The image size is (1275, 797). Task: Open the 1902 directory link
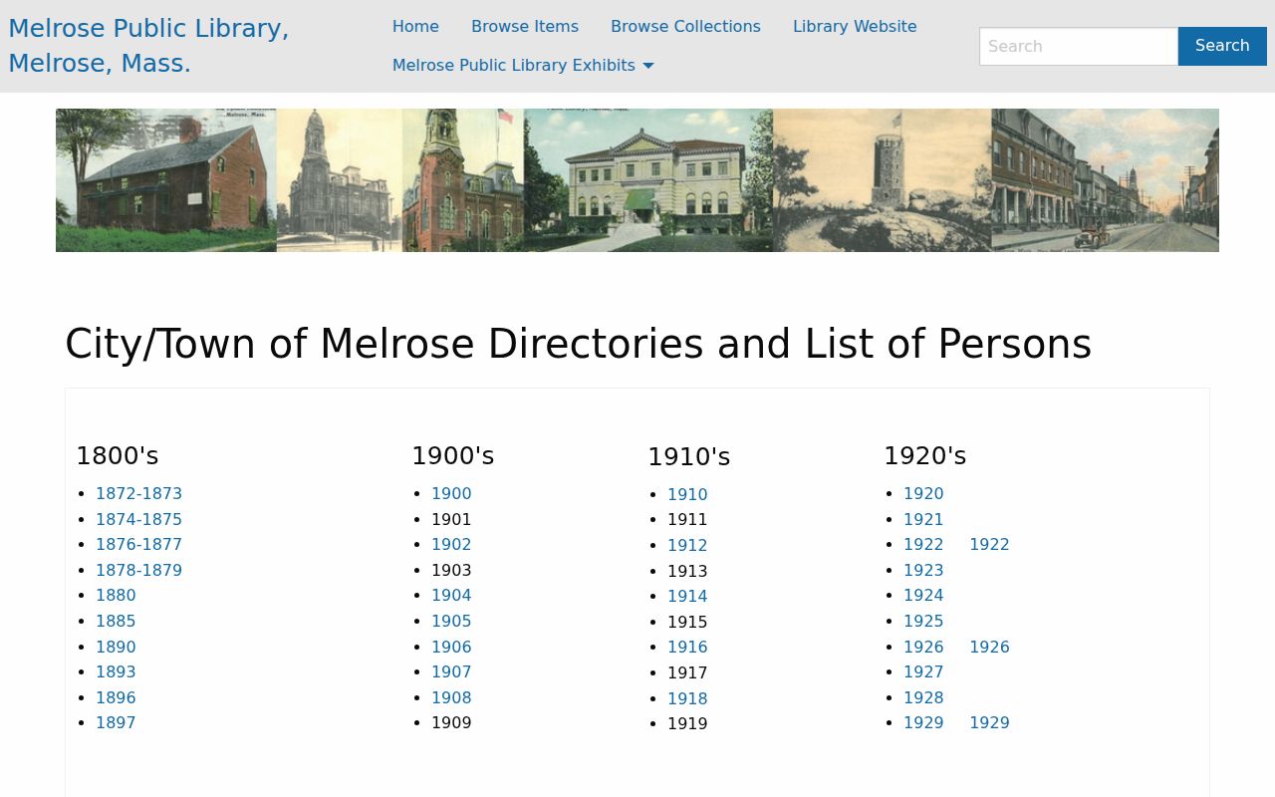(451, 545)
